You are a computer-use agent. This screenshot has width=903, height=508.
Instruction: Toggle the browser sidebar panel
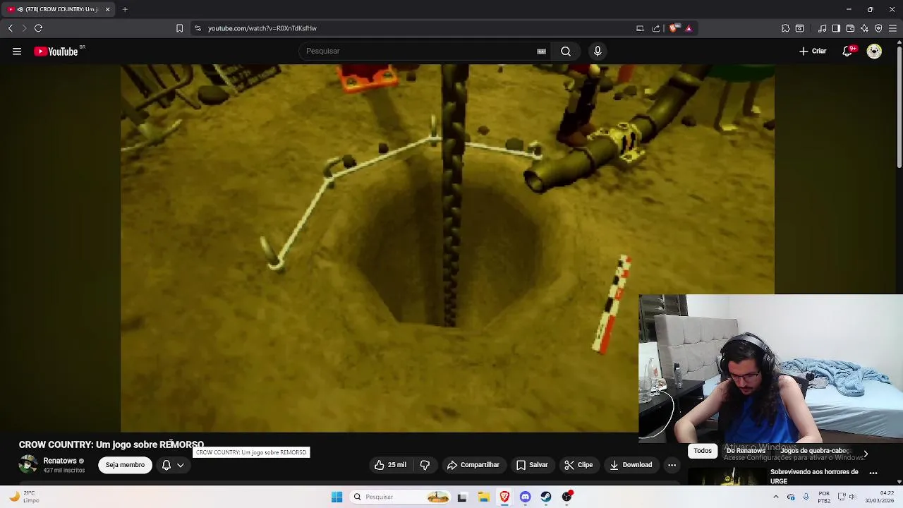836,28
